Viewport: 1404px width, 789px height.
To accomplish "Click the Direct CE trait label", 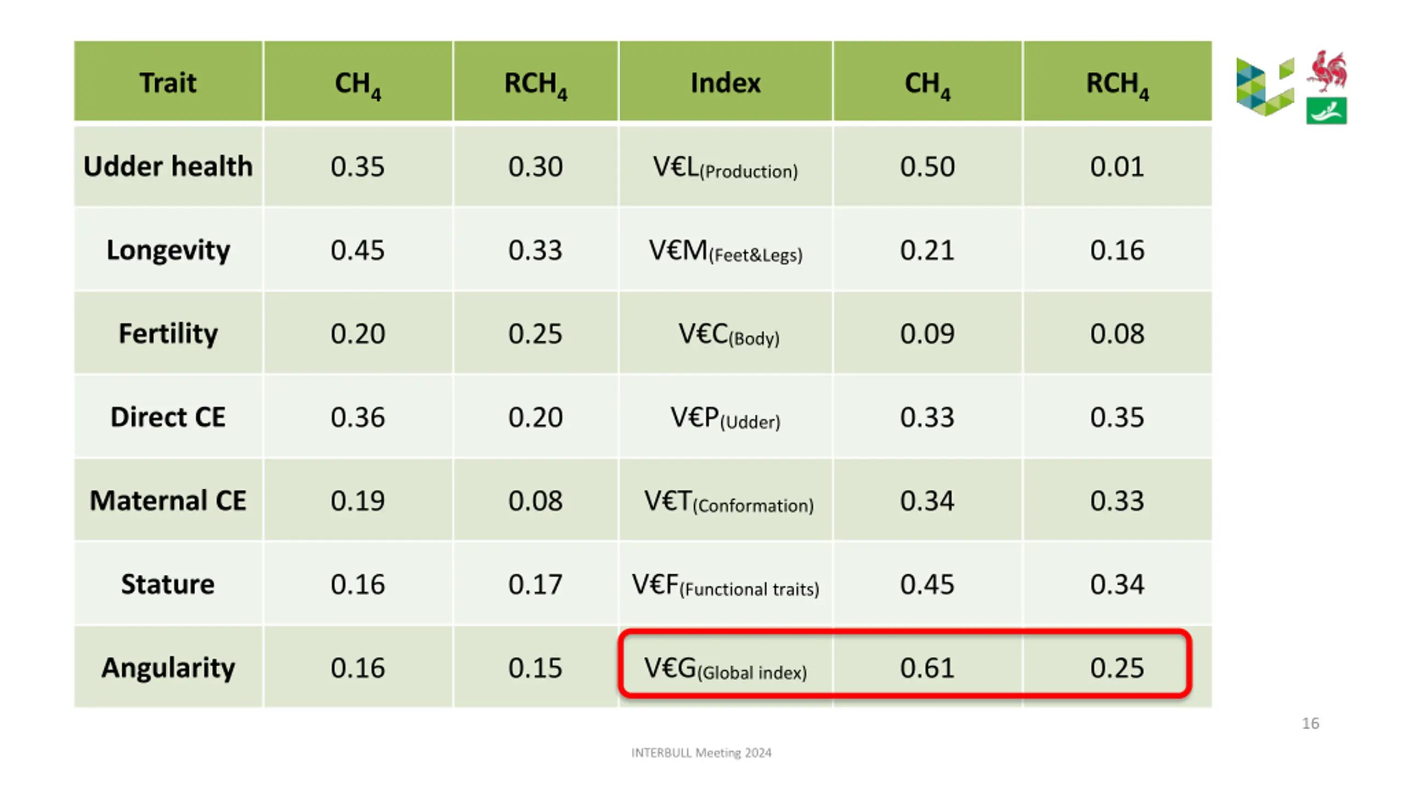I will pos(168,417).
